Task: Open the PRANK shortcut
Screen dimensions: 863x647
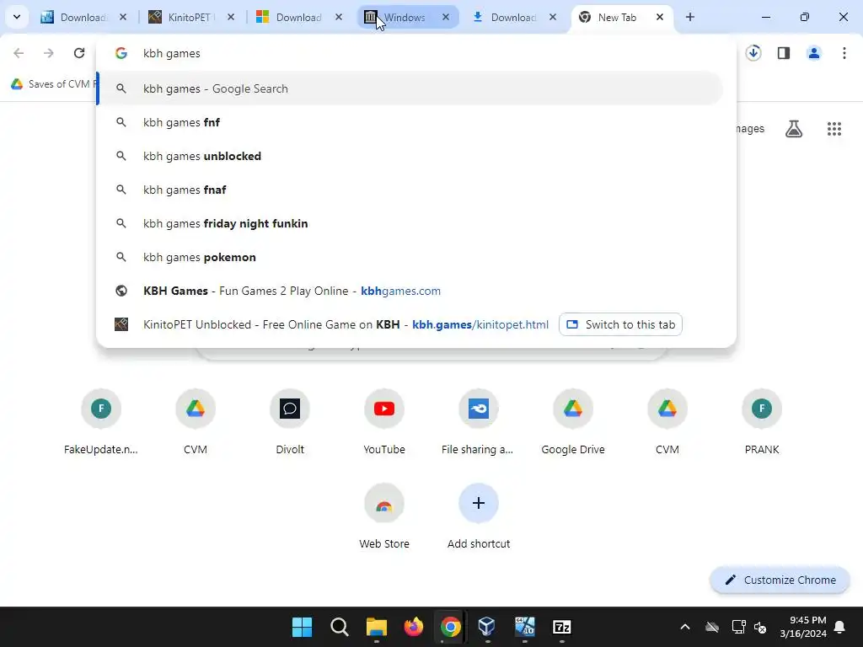Action: coord(762,423)
